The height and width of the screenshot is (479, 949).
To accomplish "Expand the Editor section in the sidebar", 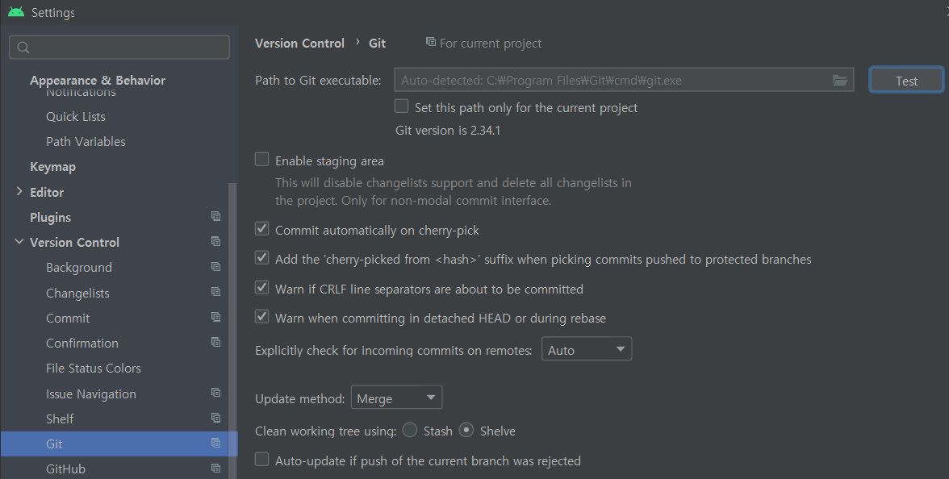I will [x=19, y=191].
